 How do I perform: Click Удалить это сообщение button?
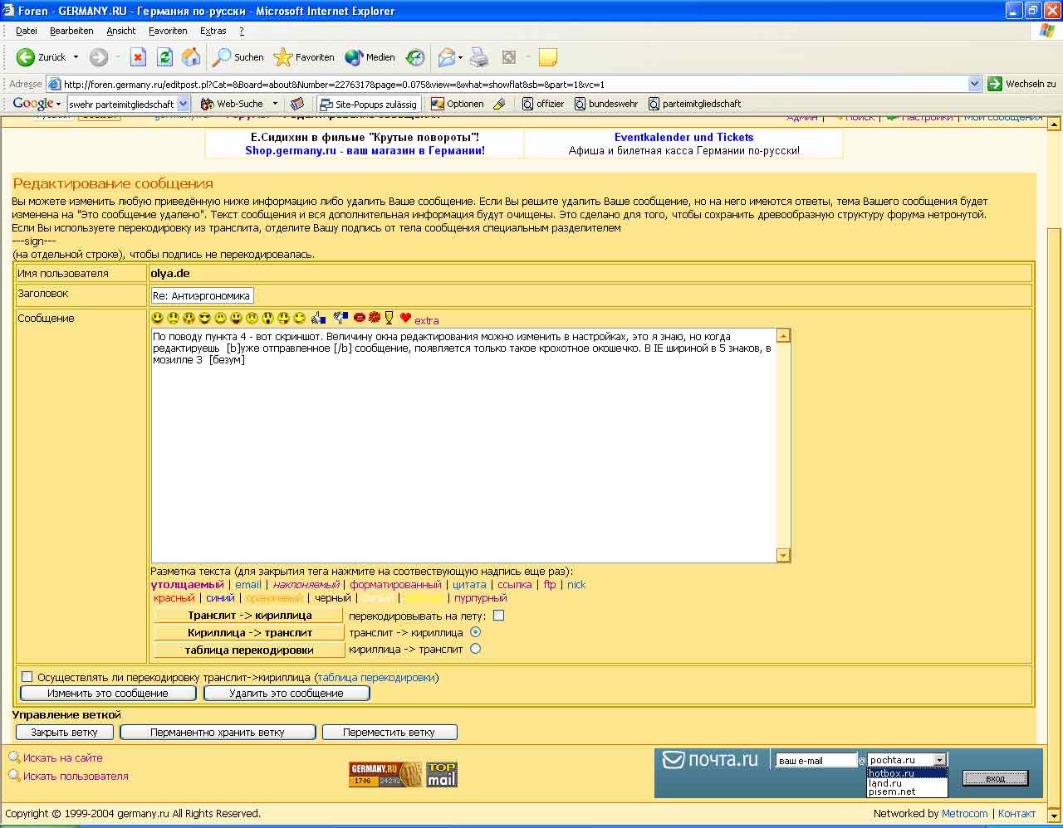(x=287, y=693)
